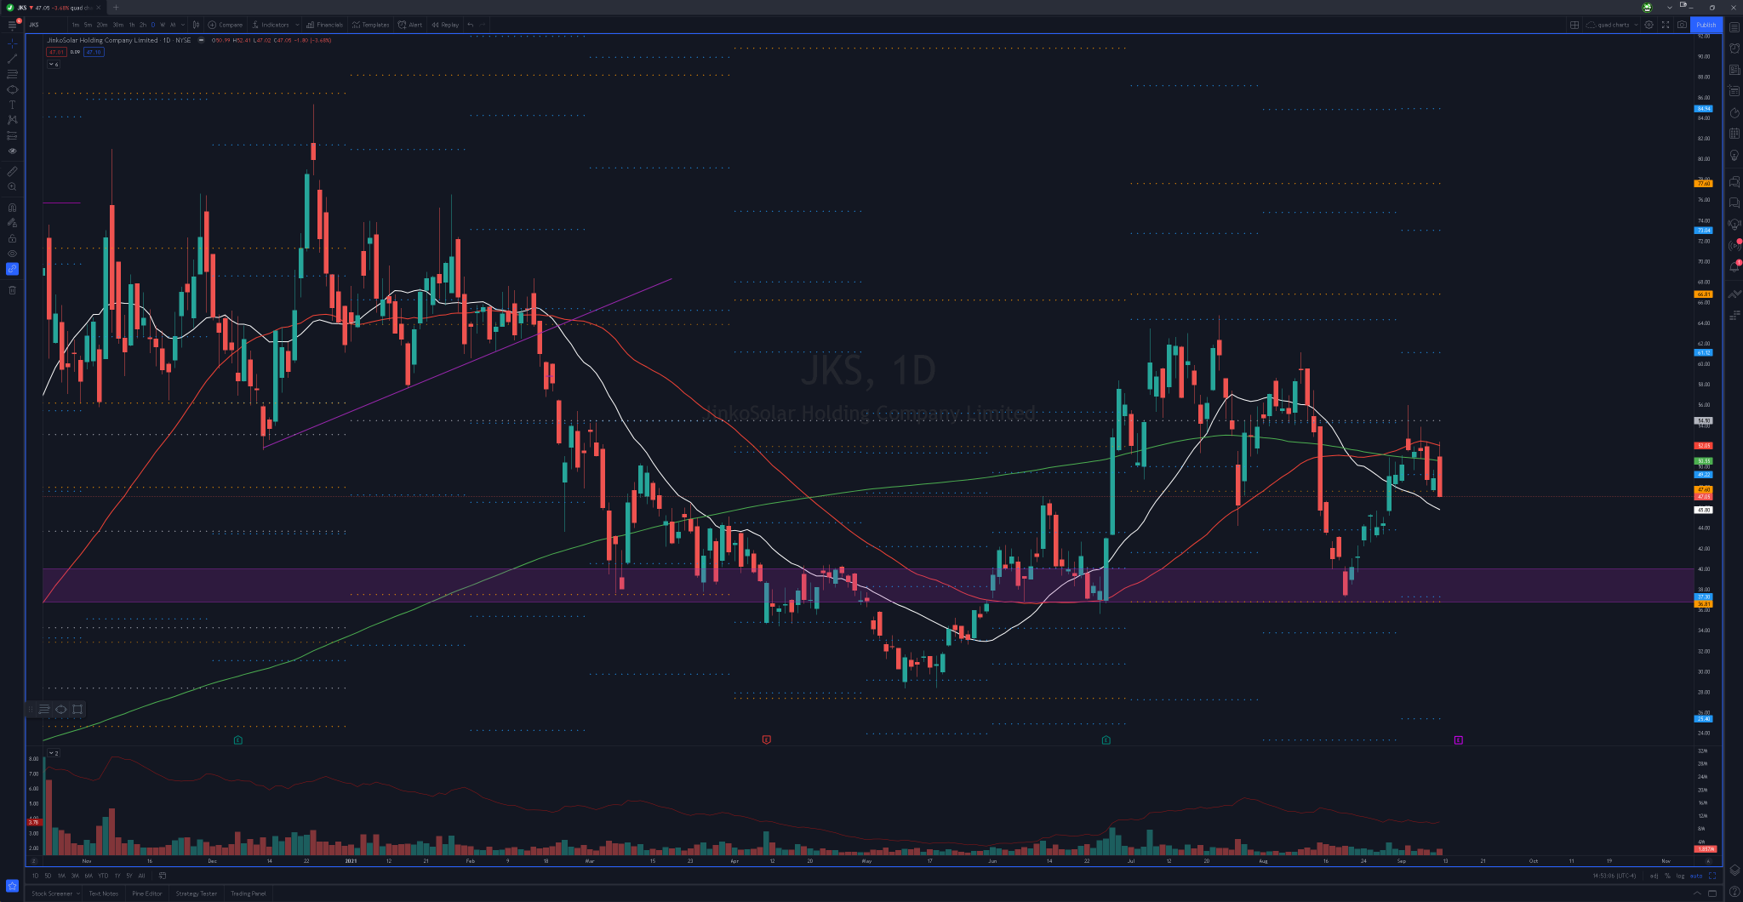This screenshot has width=1743, height=902.
Task: Set date range to YTD
Action: 103,876
